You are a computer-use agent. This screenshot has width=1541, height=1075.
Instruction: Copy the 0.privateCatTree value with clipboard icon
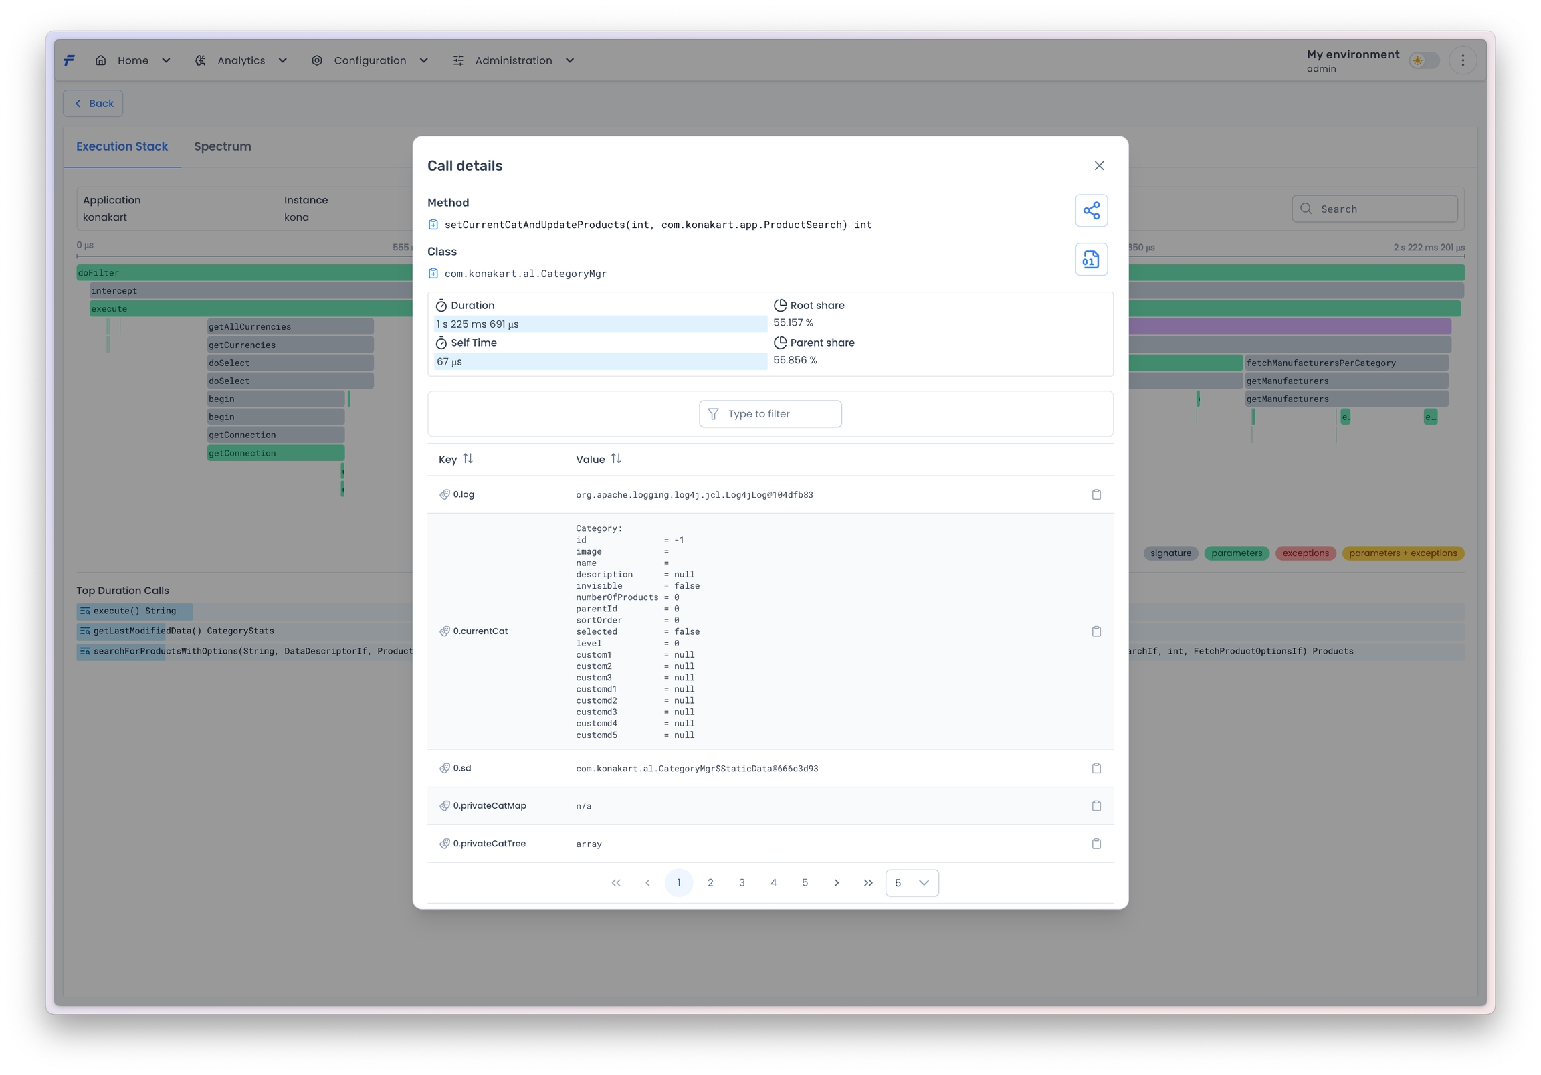tap(1096, 844)
